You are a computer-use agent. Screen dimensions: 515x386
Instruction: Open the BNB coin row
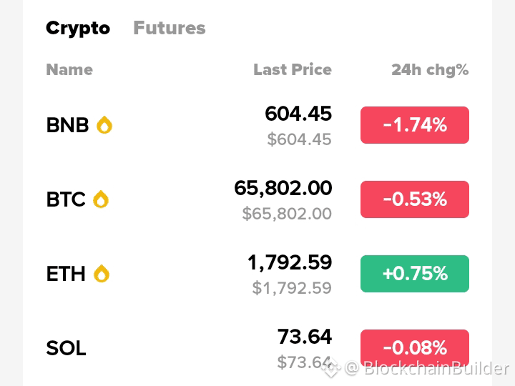[257, 125]
